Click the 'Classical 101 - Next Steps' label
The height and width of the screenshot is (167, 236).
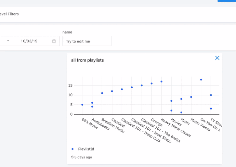(151, 130)
